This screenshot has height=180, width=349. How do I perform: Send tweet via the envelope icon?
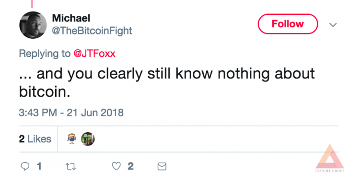click(162, 167)
